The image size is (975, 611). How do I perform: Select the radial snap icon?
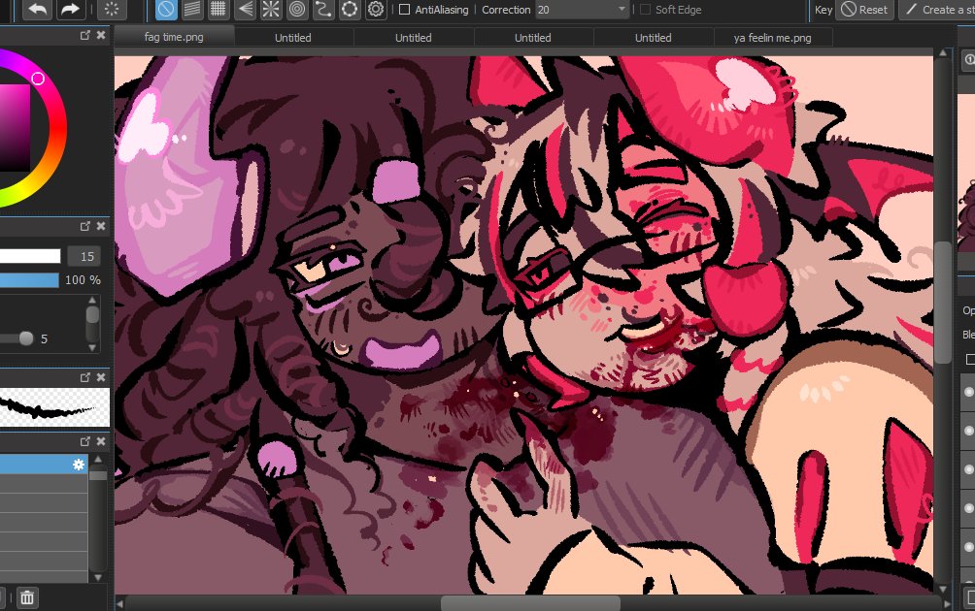[271, 10]
